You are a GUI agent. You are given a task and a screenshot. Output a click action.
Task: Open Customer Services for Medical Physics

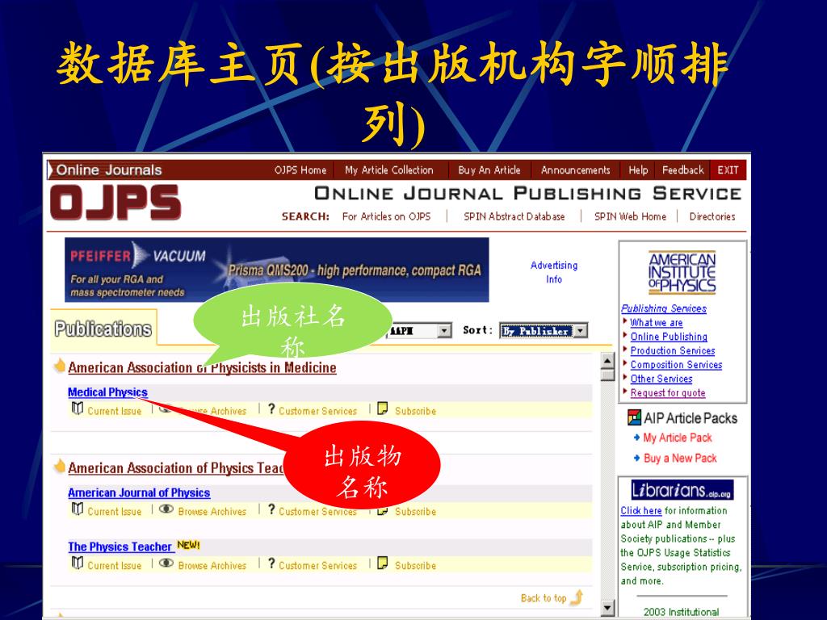[x=317, y=411]
